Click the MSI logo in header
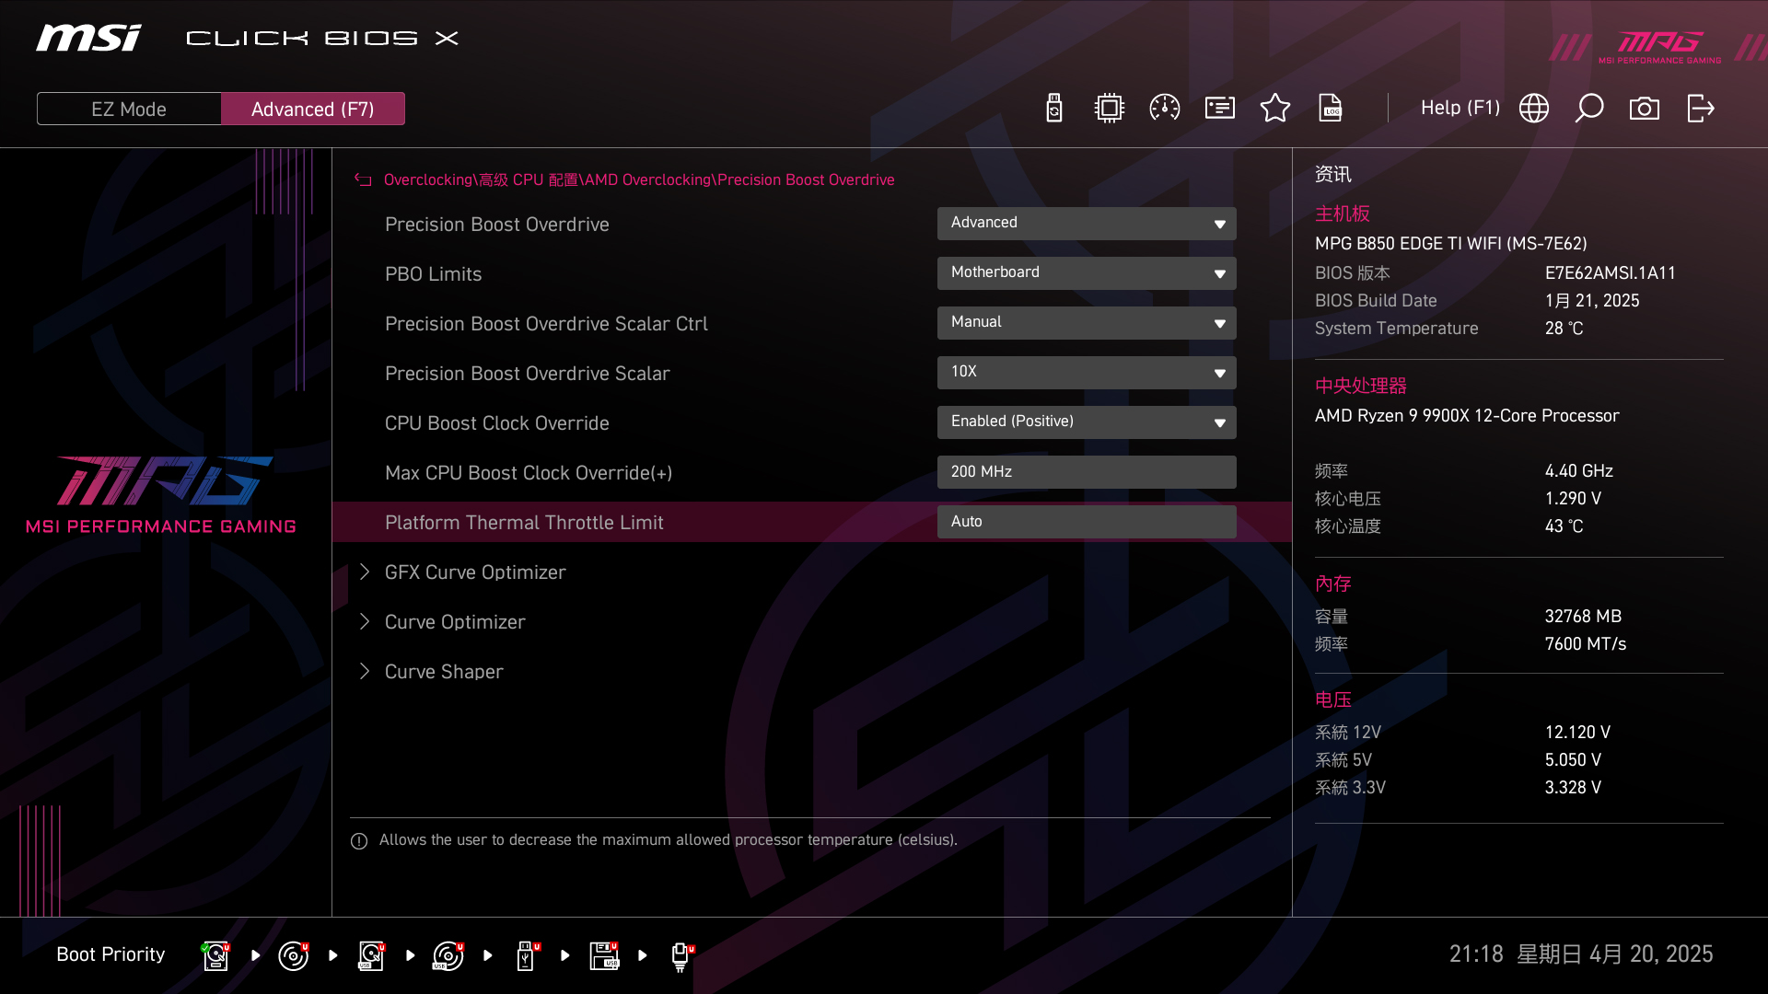 click(88, 38)
